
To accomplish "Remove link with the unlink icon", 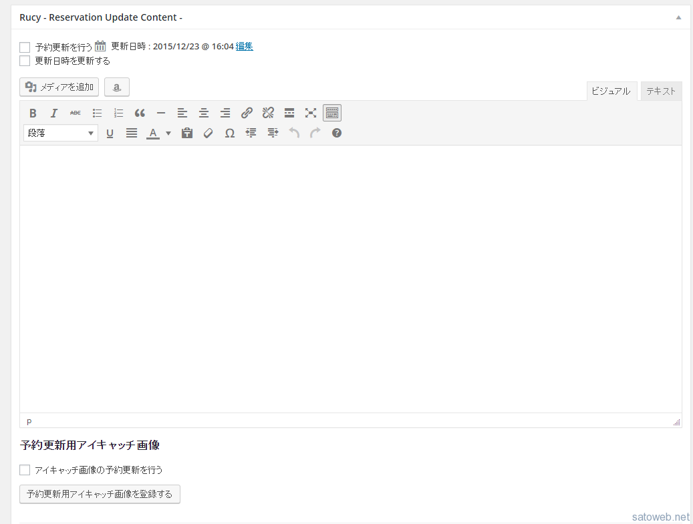I will (268, 113).
